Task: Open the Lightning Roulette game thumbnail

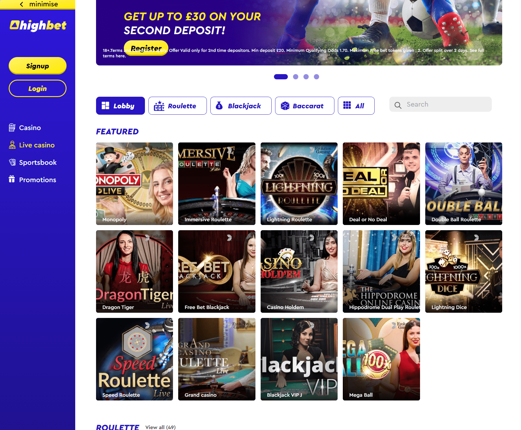Action: (299, 184)
